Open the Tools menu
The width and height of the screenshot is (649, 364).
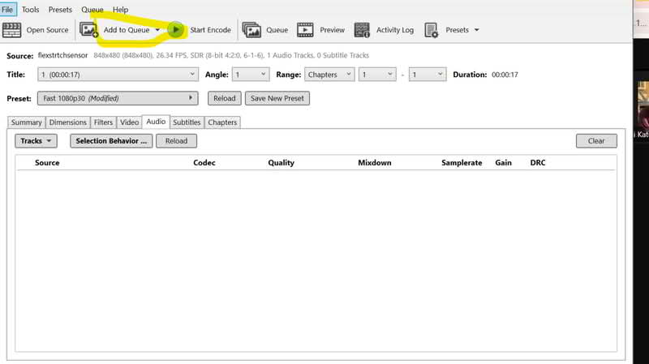[x=30, y=10]
